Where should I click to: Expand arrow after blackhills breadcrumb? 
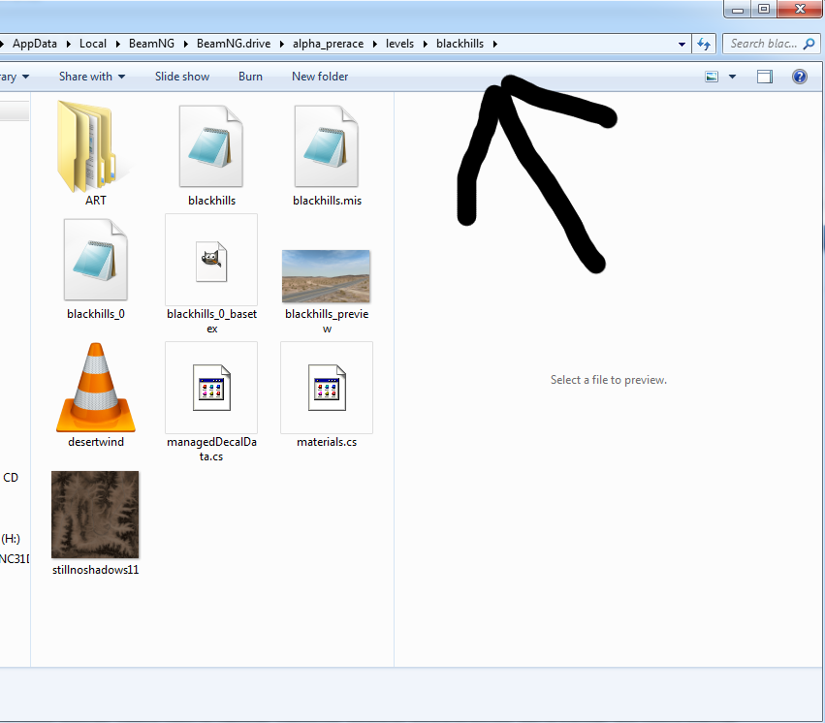click(495, 45)
